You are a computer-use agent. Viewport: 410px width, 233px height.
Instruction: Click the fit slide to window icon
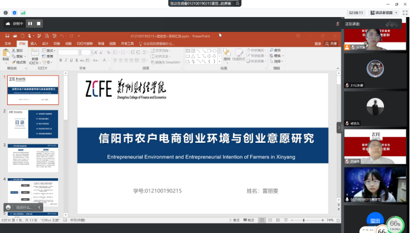338,220
